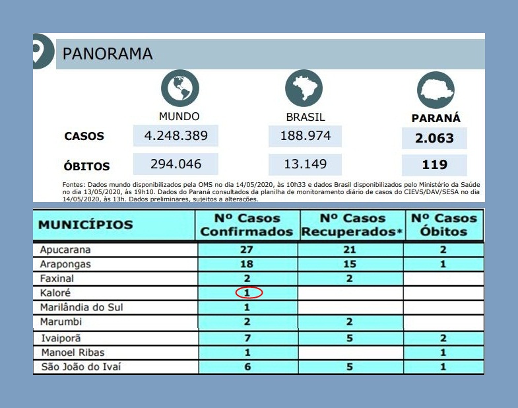Click Arapongas confirmed cases value 18
Image resolution: width=518 pixels, height=408 pixels.
pos(247,264)
